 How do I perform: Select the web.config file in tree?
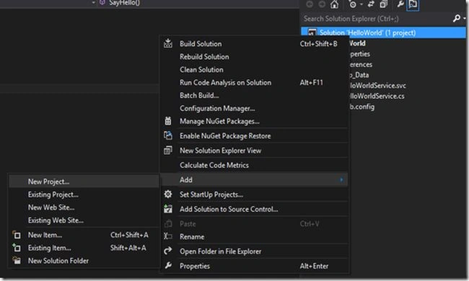click(x=362, y=107)
